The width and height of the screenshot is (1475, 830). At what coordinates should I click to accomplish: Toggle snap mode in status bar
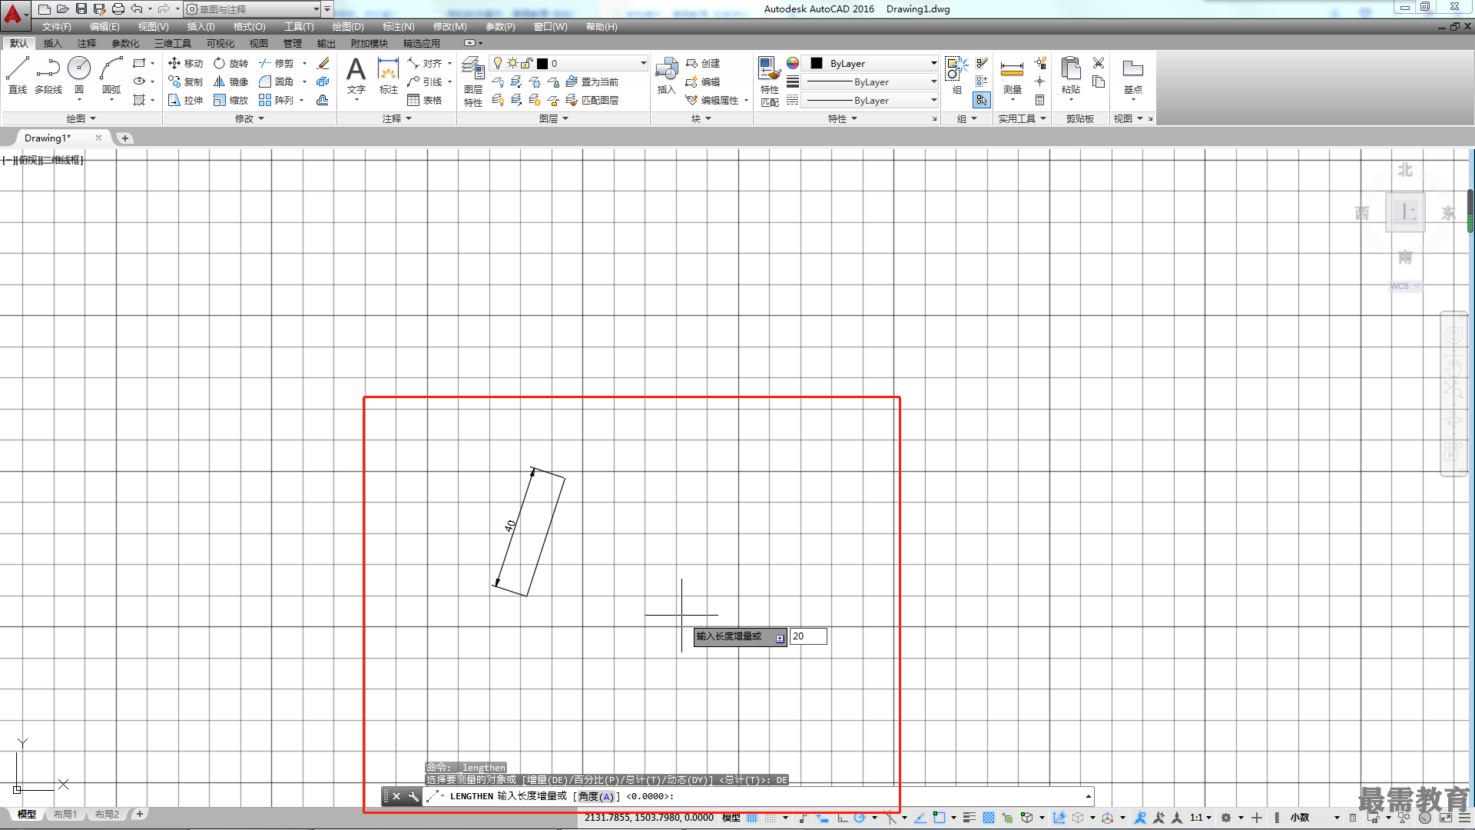(x=771, y=818)
